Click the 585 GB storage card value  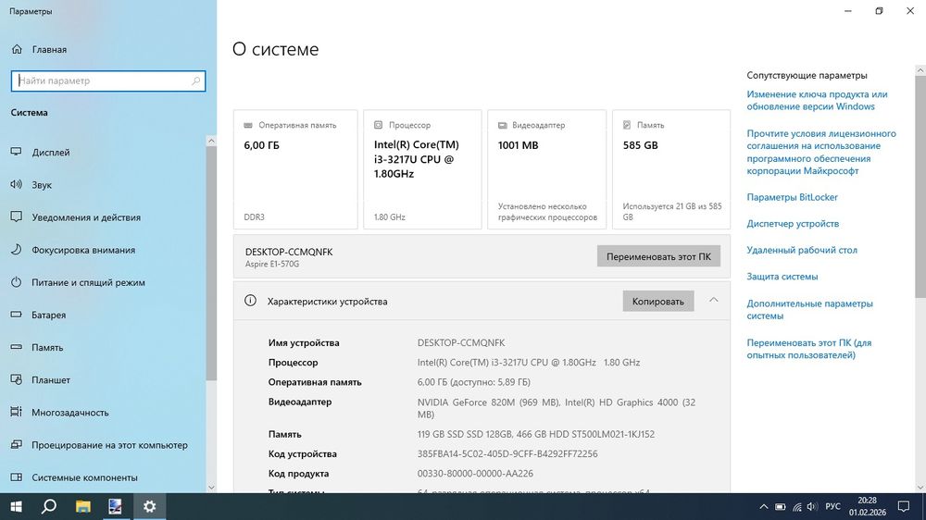click(640, 145)
